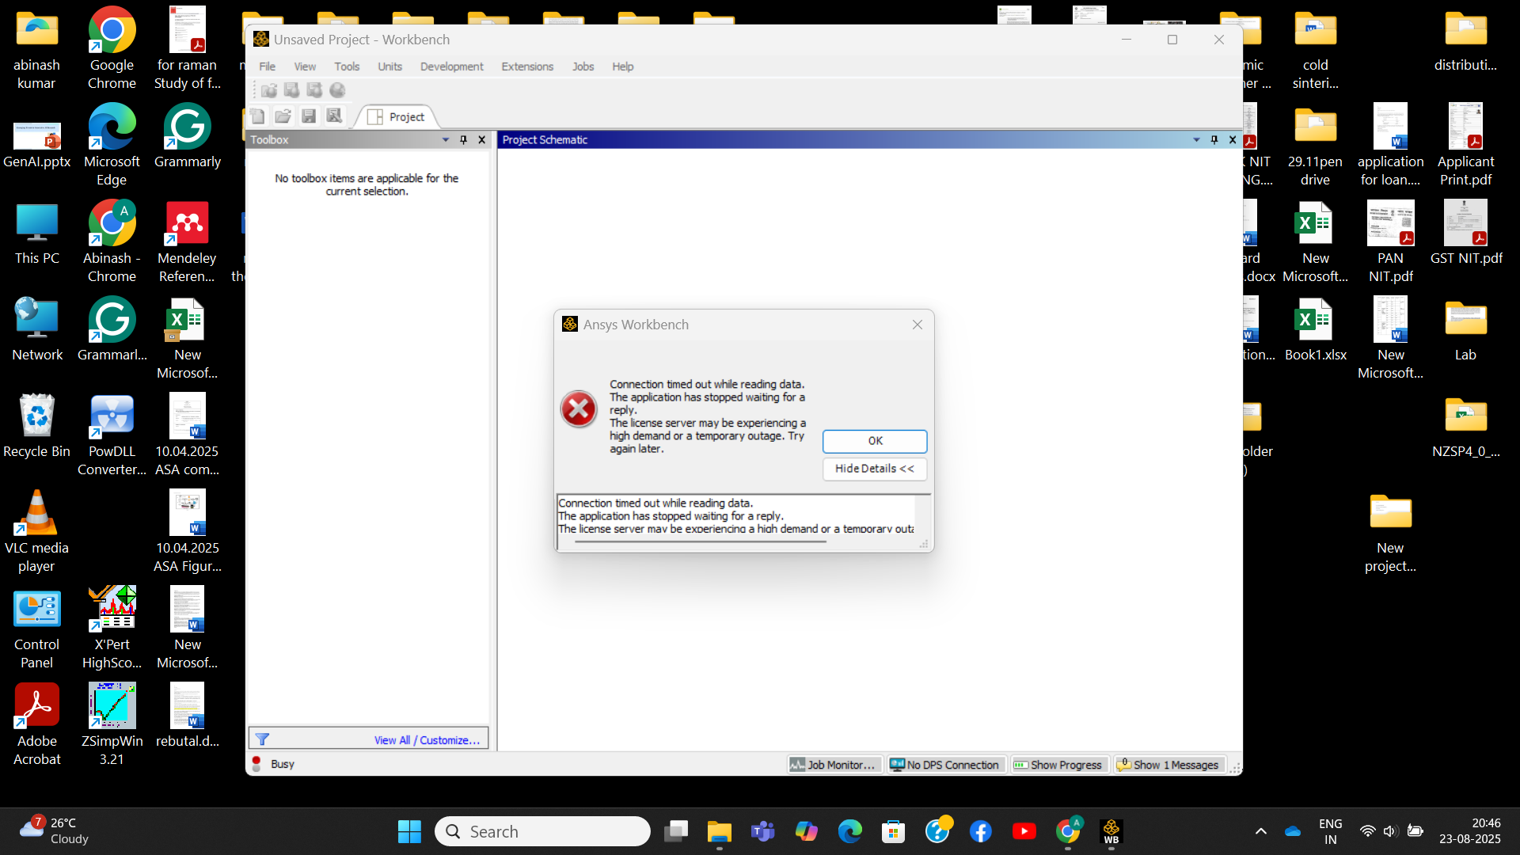Select the VLC media player desktop icon
This screenshot has width=1520, height=855.
[x=36, y=531]
